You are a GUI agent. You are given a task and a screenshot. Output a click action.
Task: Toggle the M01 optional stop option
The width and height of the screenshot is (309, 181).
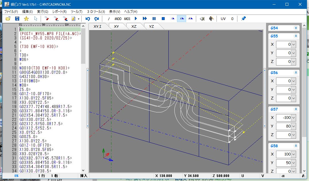click(x=127, y=19)
